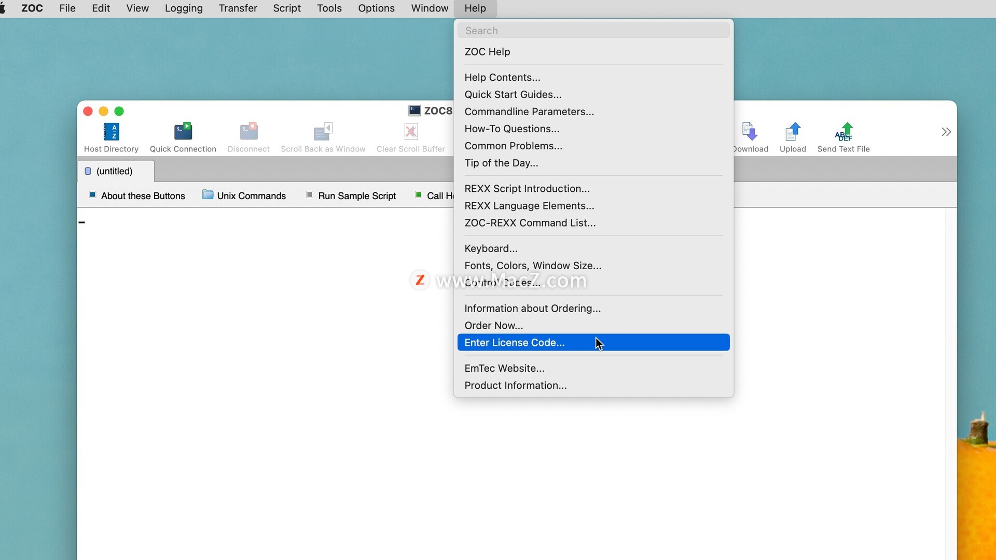The image size is (996, 560).
Task: Select Common Problems... menu item
Action: (593, 146)
